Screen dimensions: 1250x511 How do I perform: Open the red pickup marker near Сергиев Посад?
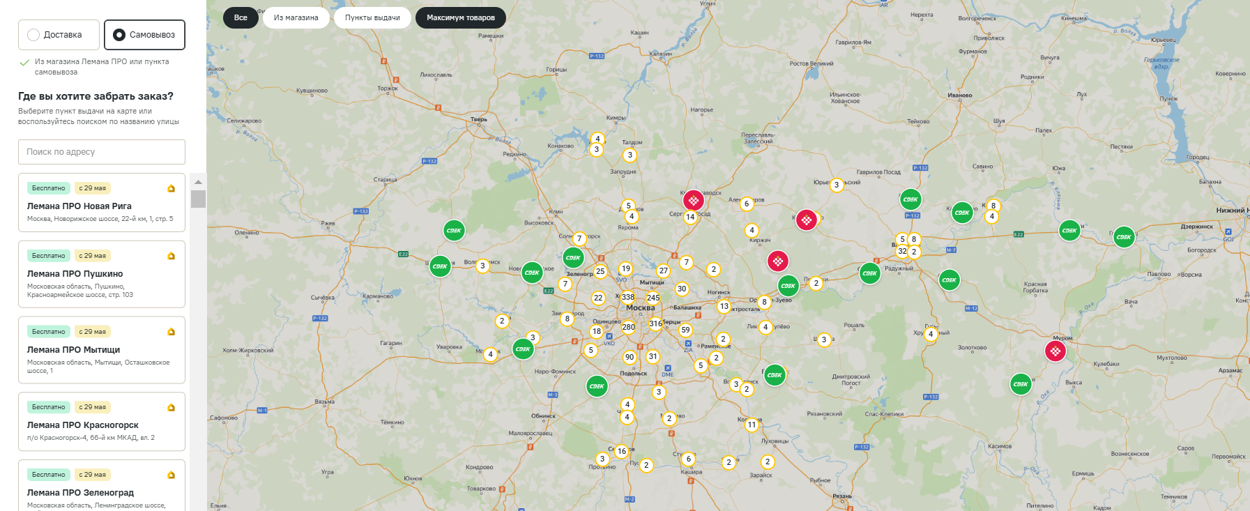pos(693,201)
